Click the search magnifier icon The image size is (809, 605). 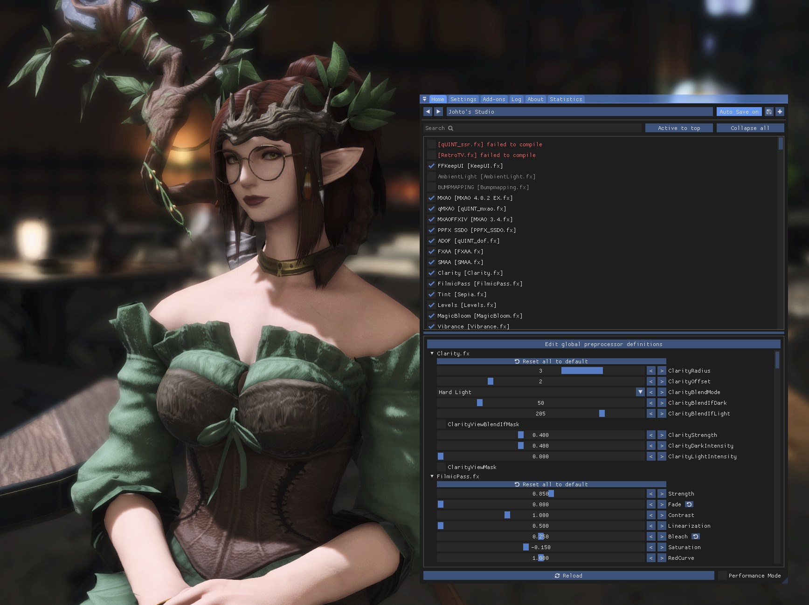coord(450,128)
